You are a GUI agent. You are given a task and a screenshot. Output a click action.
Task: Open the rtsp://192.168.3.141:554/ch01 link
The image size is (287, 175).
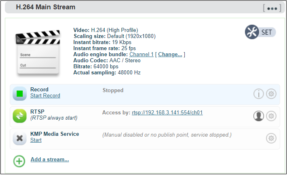pos(167,113)
